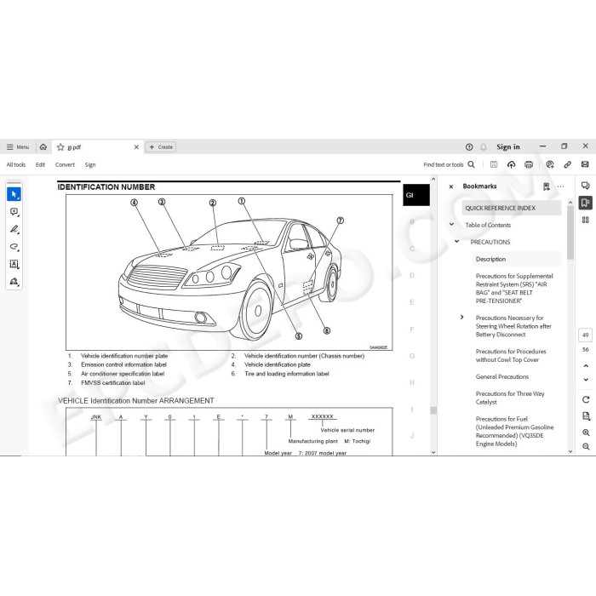This screenshot has width=596, height=596.
Task: Open the Menu hamburger button
Action: (x=18, y=147)
